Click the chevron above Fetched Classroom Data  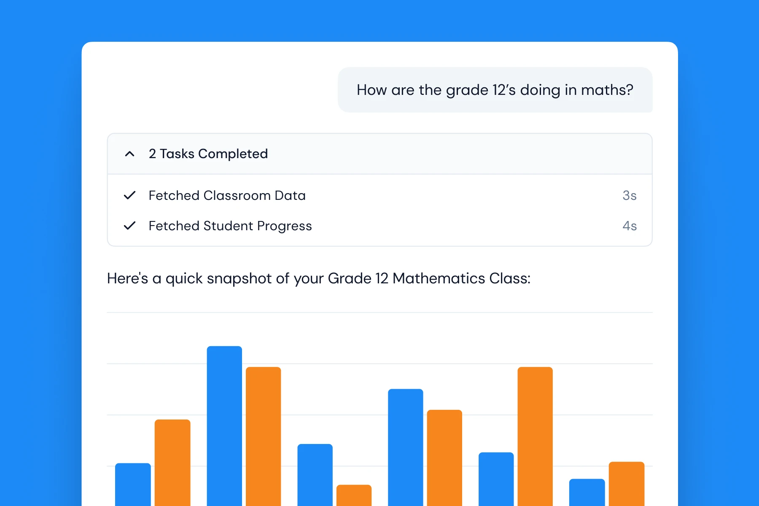coord(130,153)
